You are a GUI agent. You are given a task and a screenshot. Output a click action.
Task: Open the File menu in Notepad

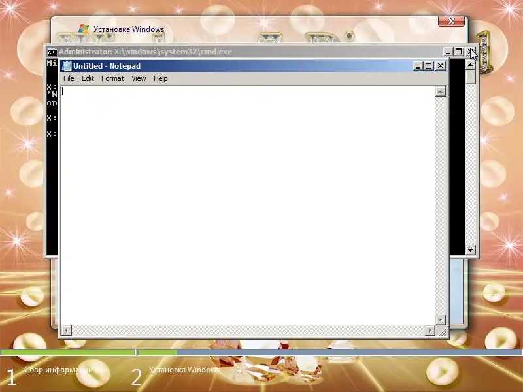point(69,78)
